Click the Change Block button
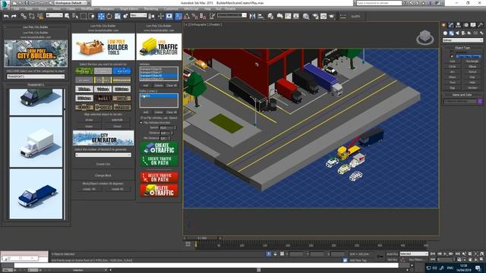This screenshot has height=273, width=486. coord(103,175)
